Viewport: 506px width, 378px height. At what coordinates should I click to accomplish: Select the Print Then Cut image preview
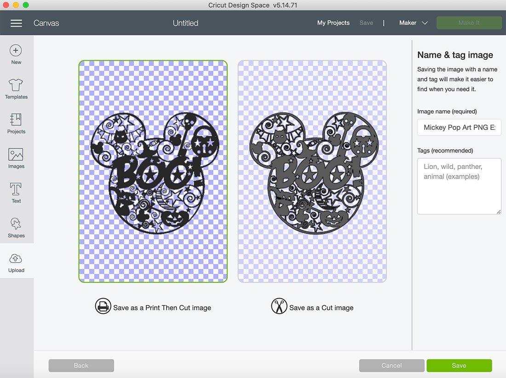[x=153, y=171]
